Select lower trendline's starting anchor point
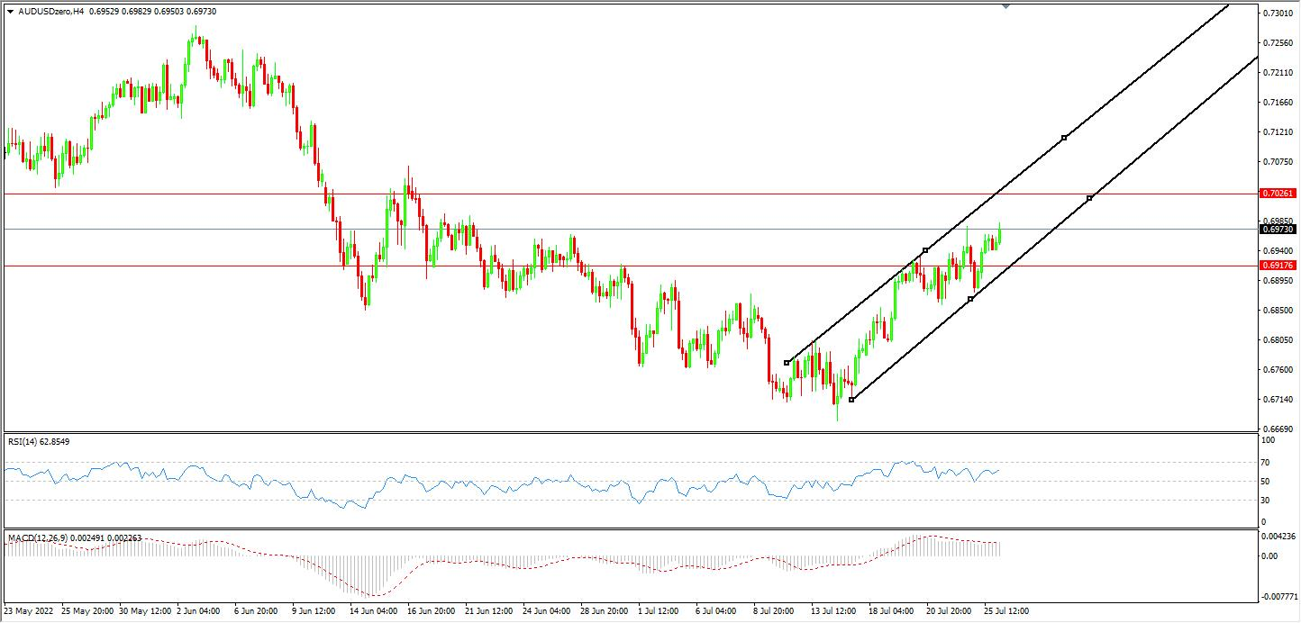1301x623 pixels. pos(851,400)
